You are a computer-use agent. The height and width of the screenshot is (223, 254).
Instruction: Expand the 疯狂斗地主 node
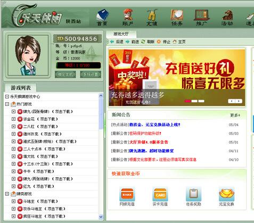pyautogui.click(x=13, y=216)
